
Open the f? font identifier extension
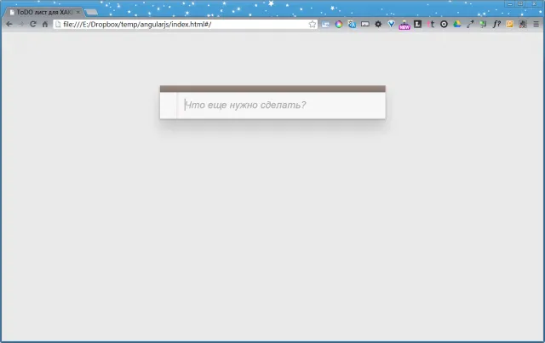point(496,25)
